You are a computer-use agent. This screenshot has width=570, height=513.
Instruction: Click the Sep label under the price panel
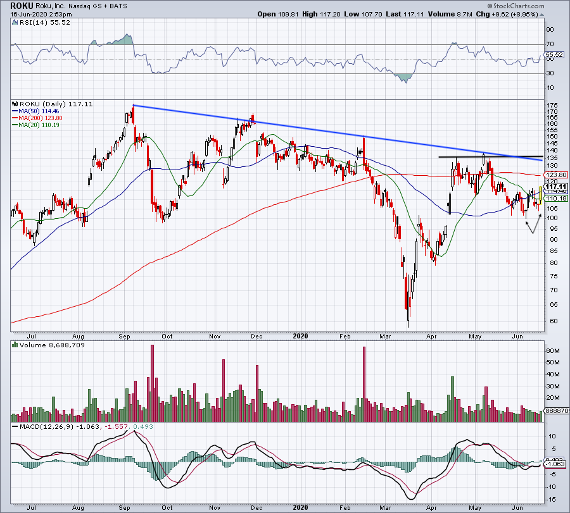click(x=124, y=337)
